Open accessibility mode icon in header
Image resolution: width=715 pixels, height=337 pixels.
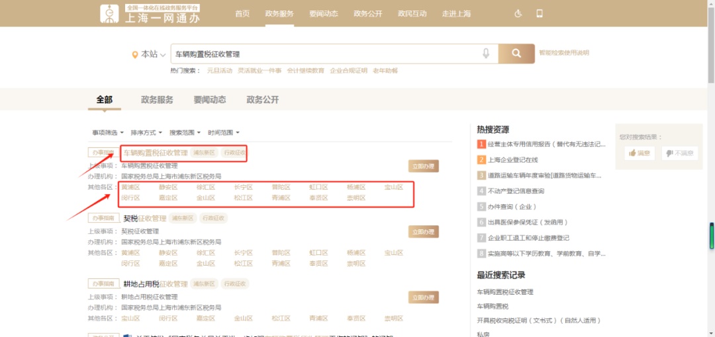click(x=518, y=13)
